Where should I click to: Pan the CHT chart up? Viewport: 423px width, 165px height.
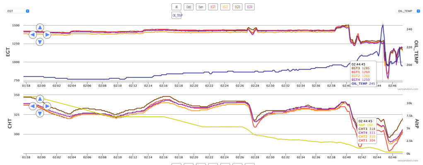(40, 99)
